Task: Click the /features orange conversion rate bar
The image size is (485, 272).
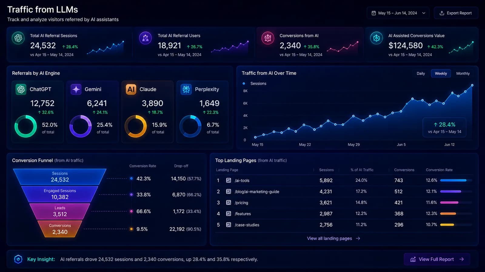Action: 448,214
